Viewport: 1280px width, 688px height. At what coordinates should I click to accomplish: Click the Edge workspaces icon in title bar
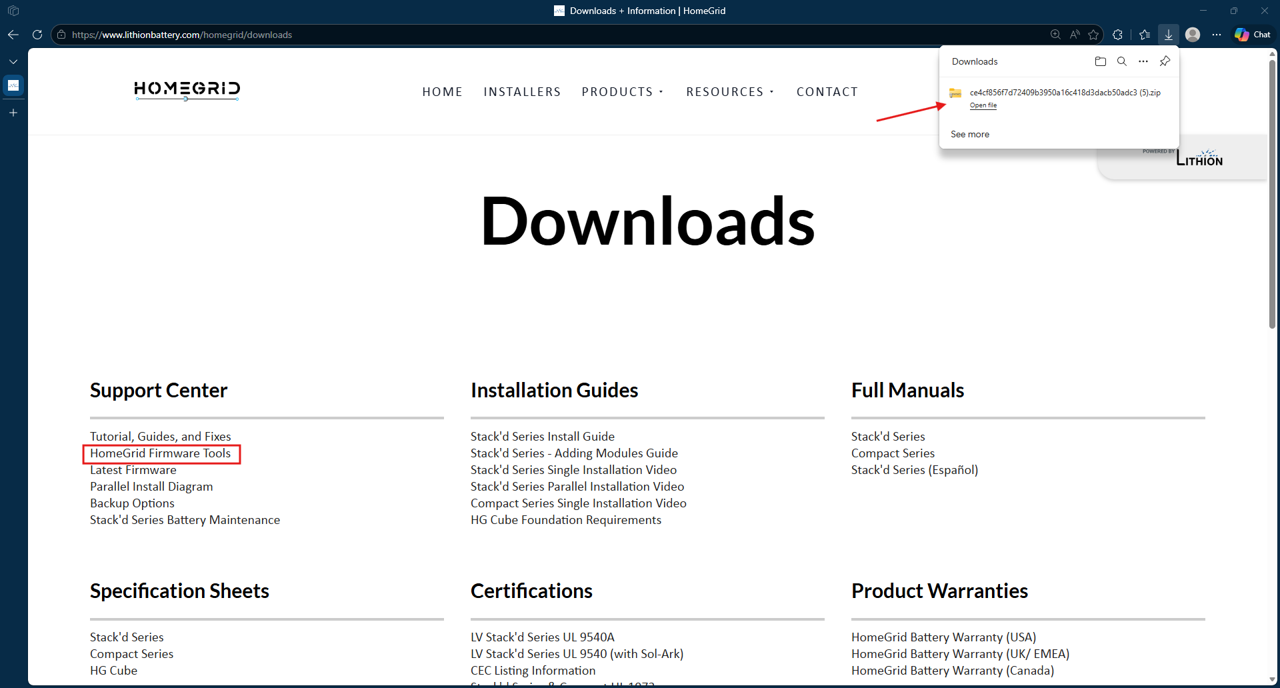point(13,11)
